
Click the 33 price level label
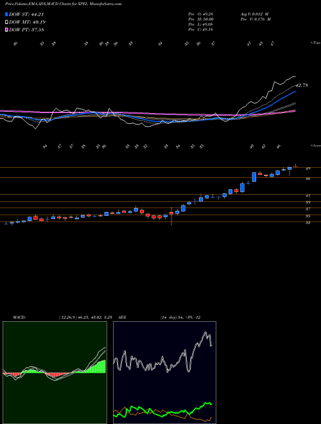[x=308, y=223]
